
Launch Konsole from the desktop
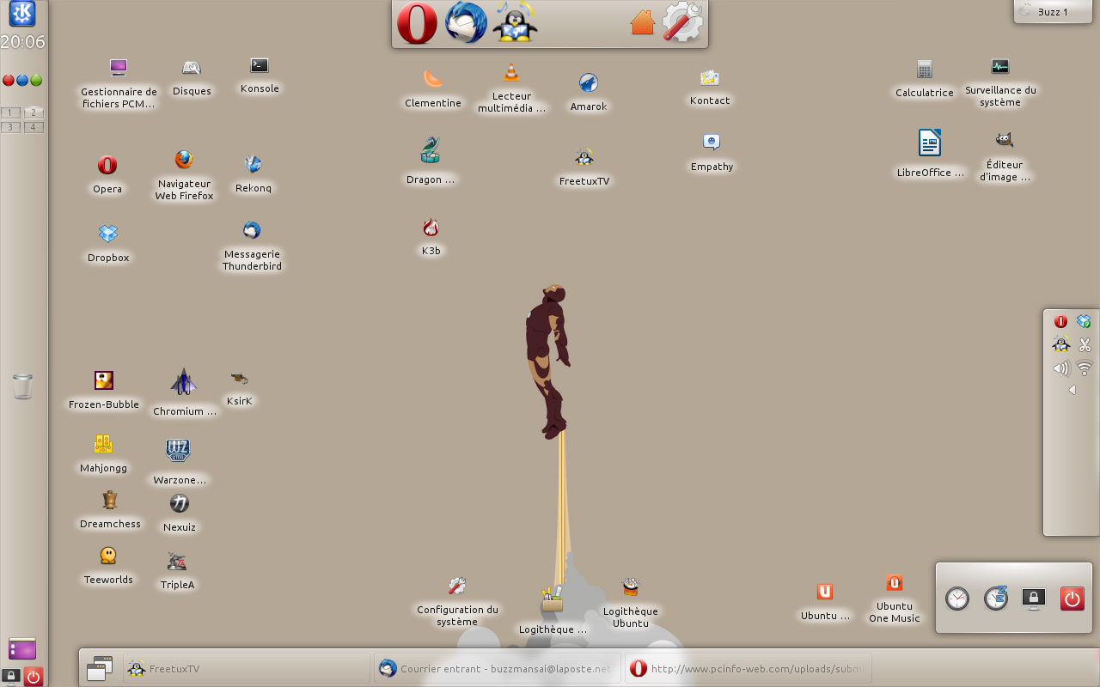point(260,65)
